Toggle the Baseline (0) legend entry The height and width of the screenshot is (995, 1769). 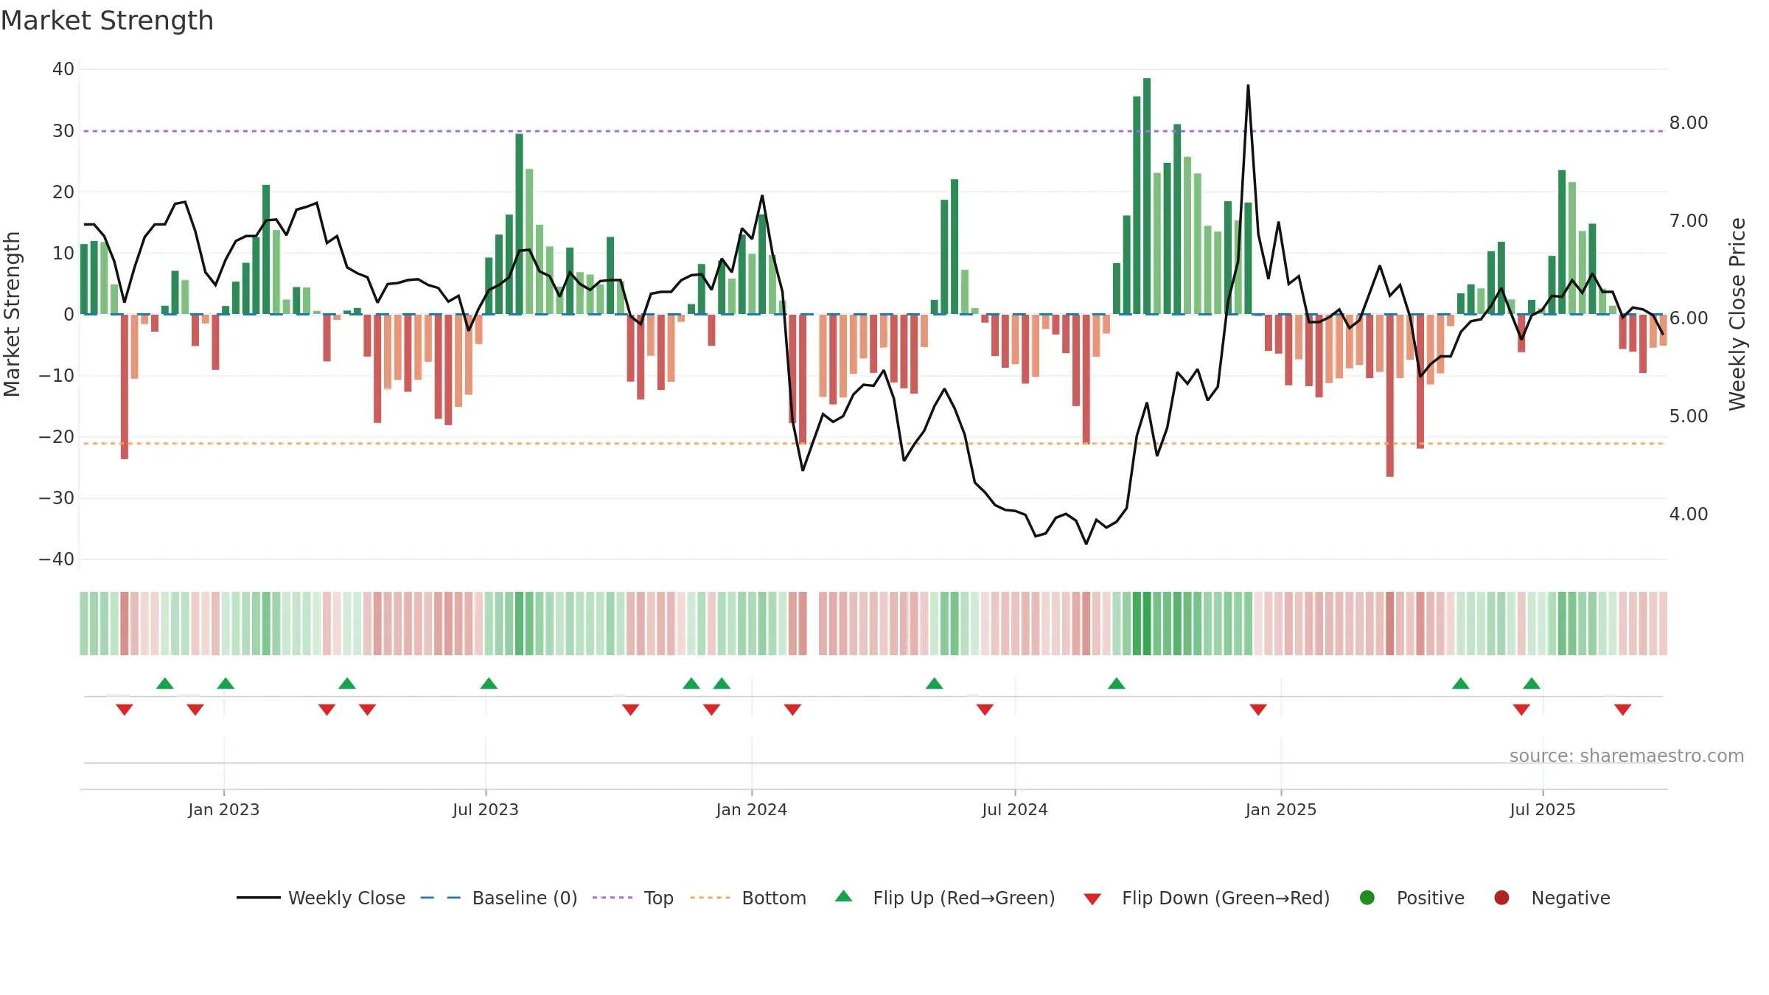pyautogui.click(x=499, y=898)
